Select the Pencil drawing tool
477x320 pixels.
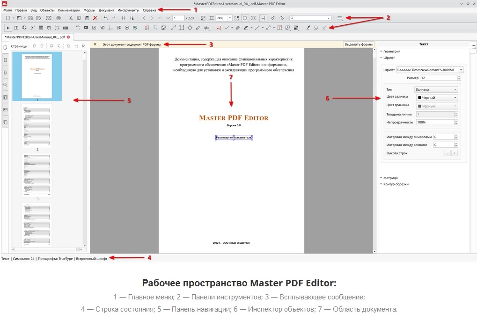coord(198,28)
